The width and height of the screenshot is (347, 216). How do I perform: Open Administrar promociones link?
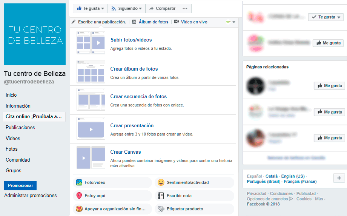31,195
